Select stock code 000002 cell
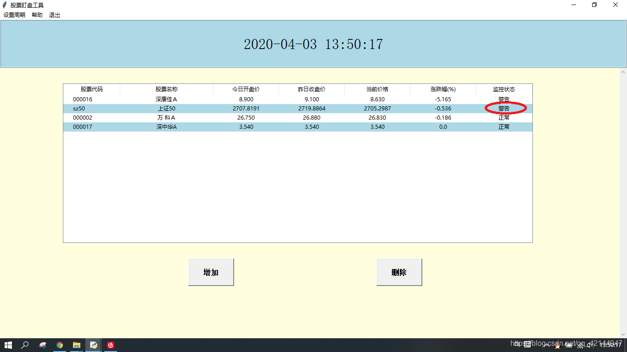This screenshot has width=627, height=352. pos(83,118)
